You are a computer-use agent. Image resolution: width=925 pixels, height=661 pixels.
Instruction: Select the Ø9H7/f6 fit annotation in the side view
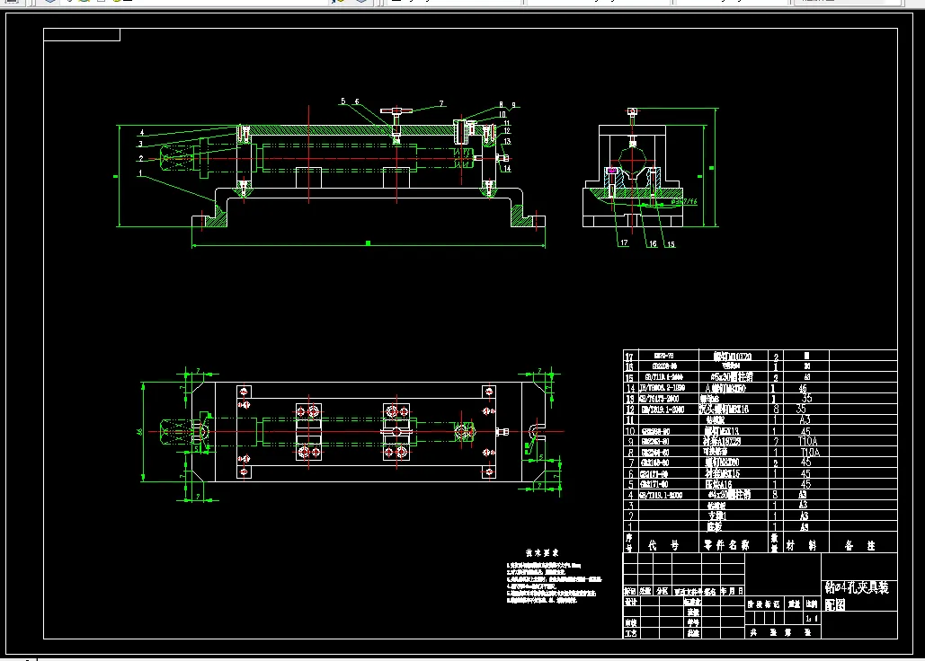pos(684,201)
